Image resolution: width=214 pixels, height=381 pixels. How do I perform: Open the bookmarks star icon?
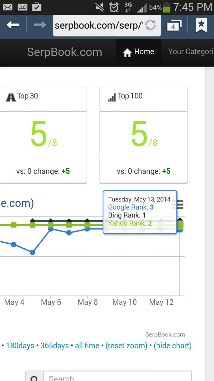201,25
